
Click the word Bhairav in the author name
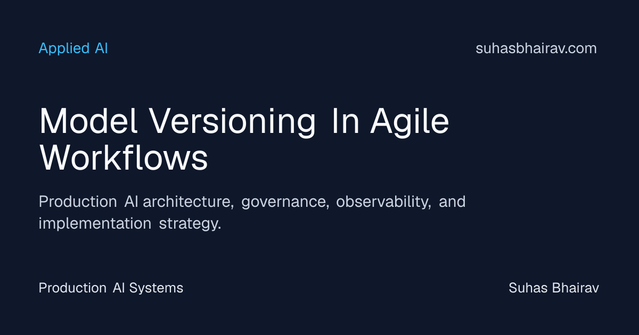[576, 288]
